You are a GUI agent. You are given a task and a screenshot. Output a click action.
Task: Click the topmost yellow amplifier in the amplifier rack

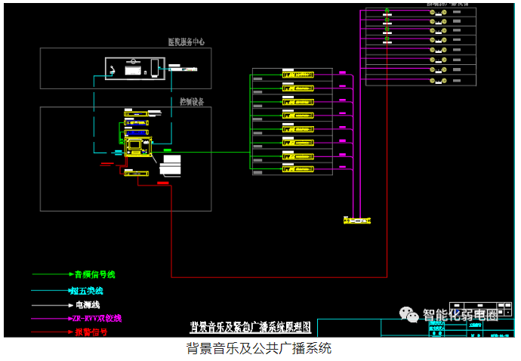coord(297,74)
